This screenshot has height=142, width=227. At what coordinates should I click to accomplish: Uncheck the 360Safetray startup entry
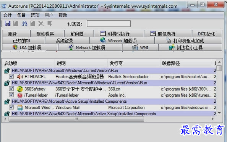[x=11, y=89]
